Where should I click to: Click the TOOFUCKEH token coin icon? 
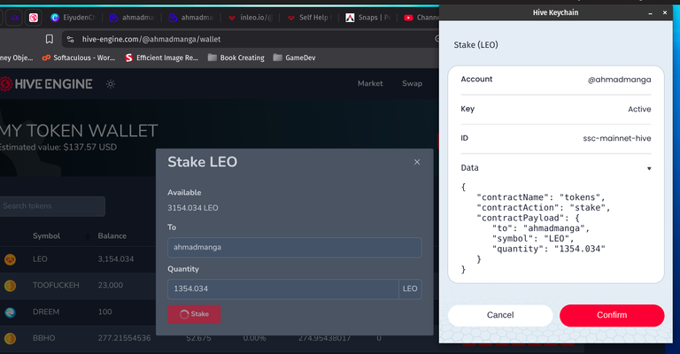pyautogui.click(x=10, y=286)
